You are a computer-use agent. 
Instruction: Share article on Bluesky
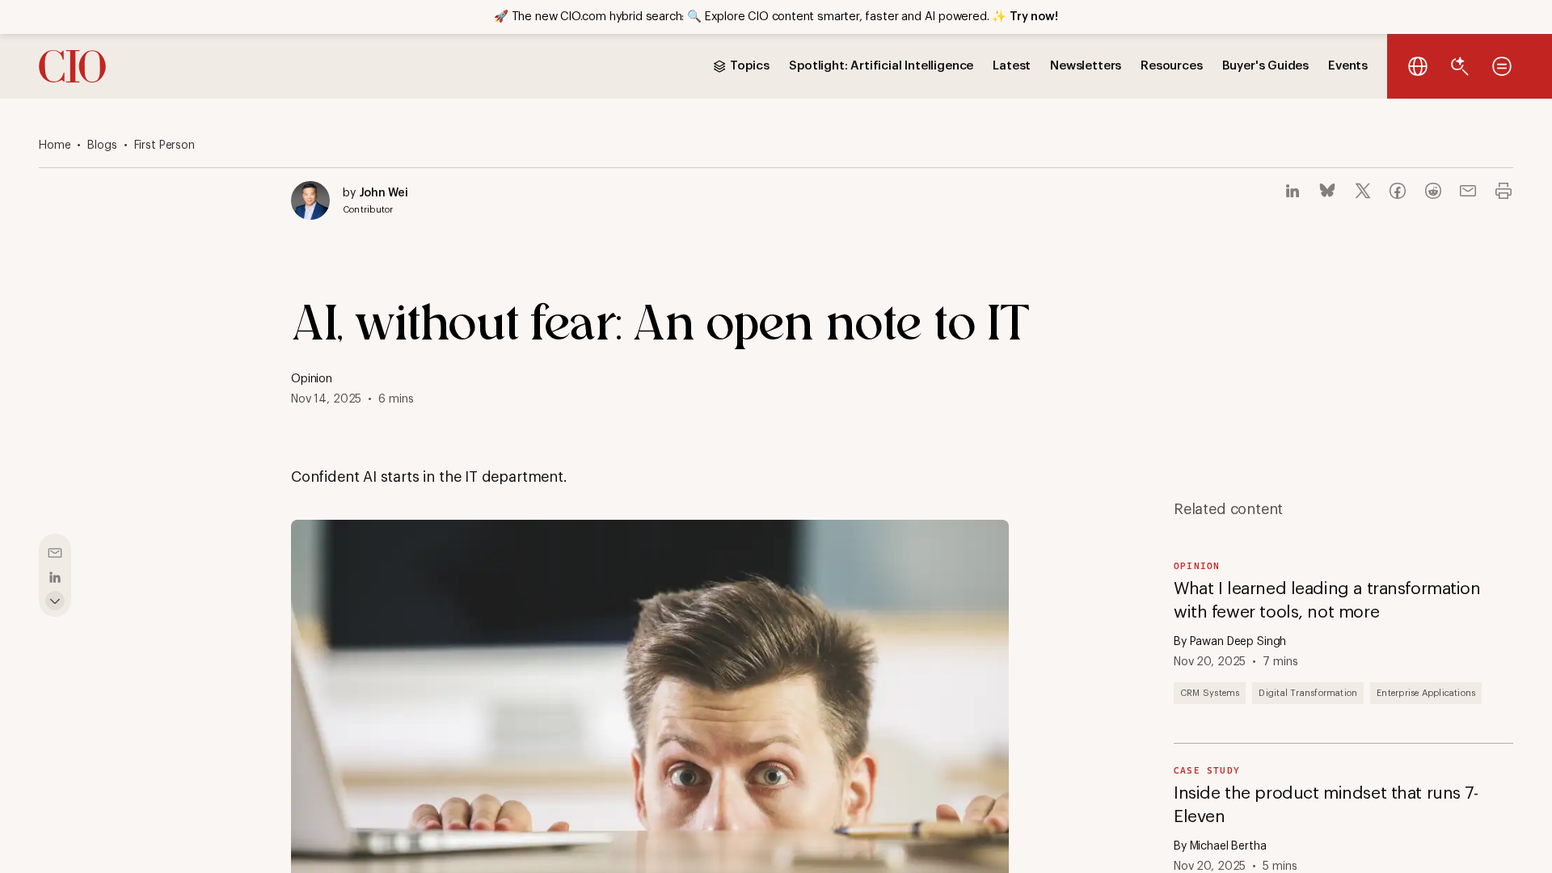[1327, 191]
